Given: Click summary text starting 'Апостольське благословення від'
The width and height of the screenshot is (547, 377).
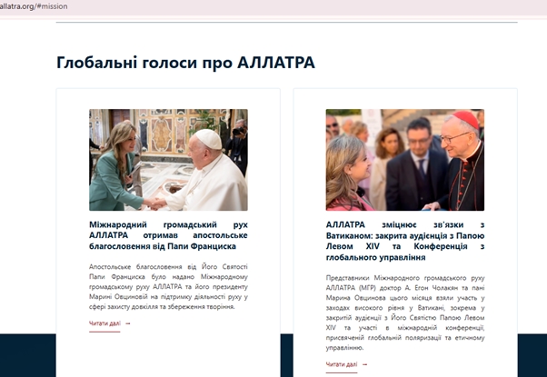Looking at the screenshot, I should (x=168, y=287).
